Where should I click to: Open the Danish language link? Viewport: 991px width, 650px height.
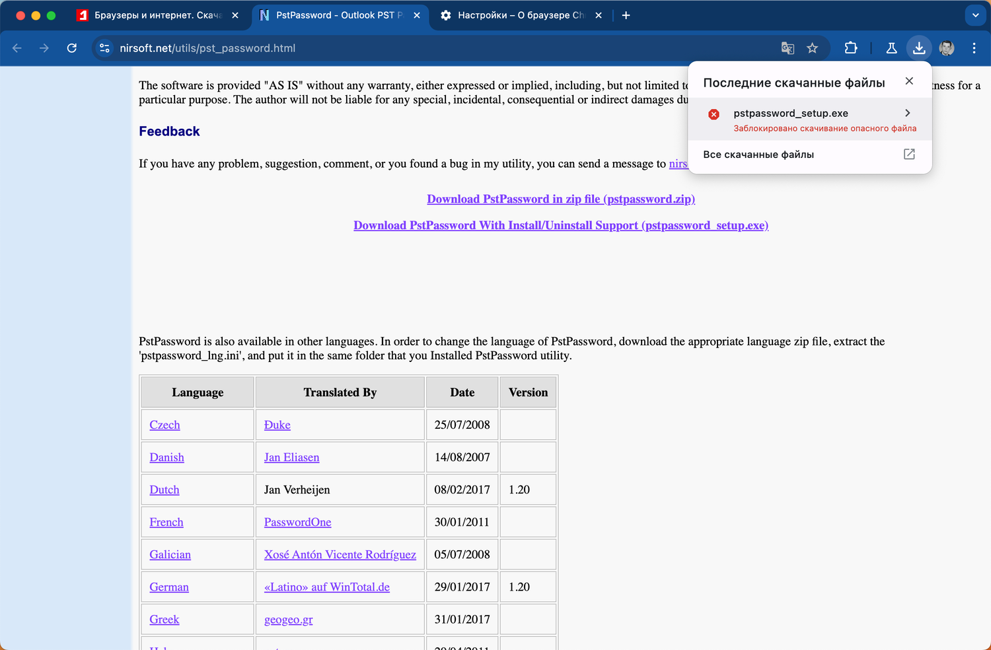(166, 457)
